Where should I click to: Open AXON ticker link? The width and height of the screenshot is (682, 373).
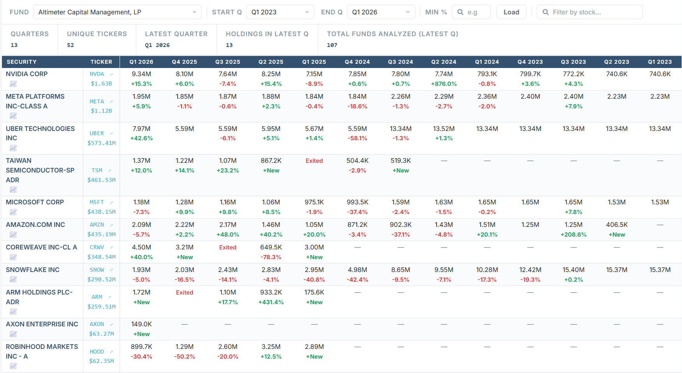click(x=97, y=324)
